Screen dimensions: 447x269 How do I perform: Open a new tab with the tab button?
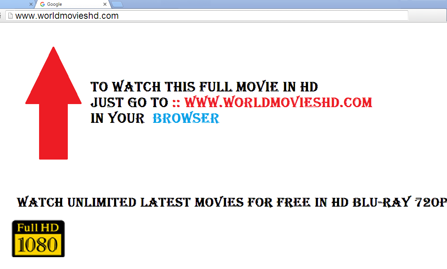click(x=117, y=4)
